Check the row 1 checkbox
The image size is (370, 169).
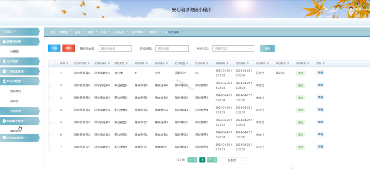coord(51,73)
